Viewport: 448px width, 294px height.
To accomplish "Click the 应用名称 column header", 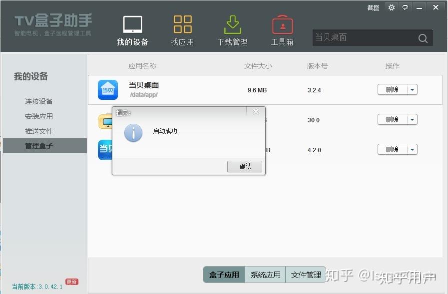I will [142, 66].
